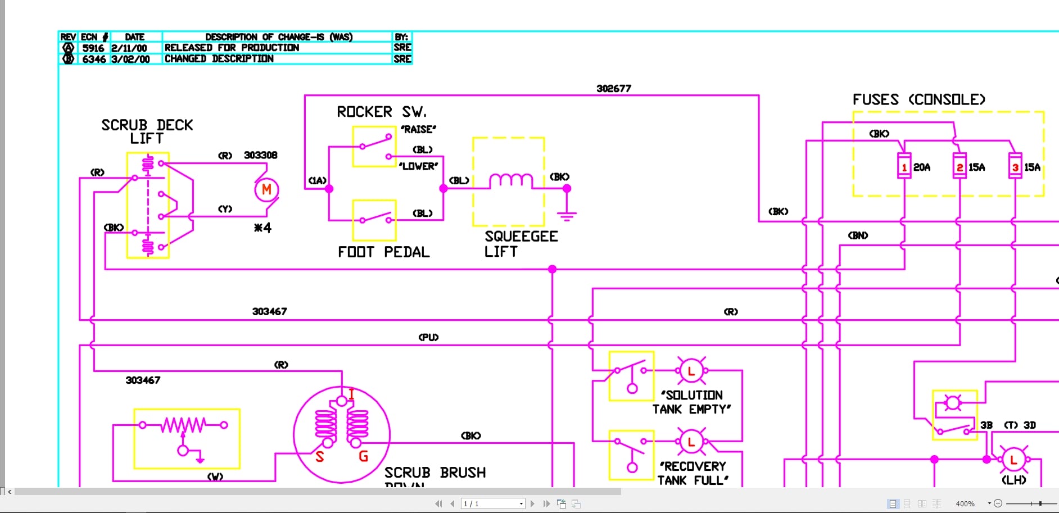Click the (1A) wire label
The height and width of the screenshot is (513, 1059).
(317, 180)
